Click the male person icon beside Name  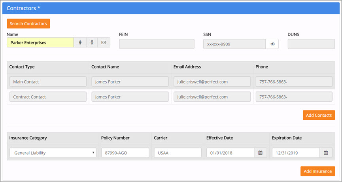point(80,43)
